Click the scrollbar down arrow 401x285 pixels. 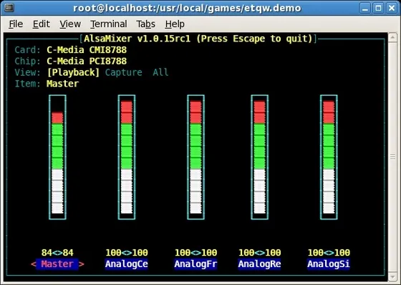(392, 276)
